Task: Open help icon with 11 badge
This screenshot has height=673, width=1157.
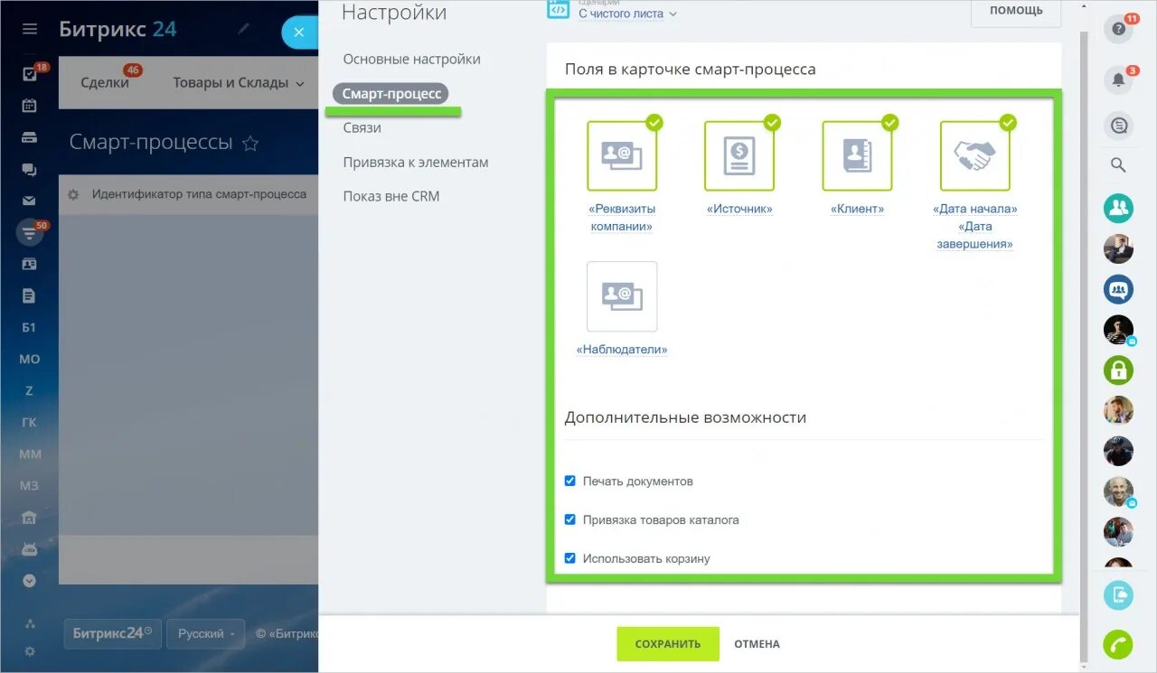Action: (1118, 29)
